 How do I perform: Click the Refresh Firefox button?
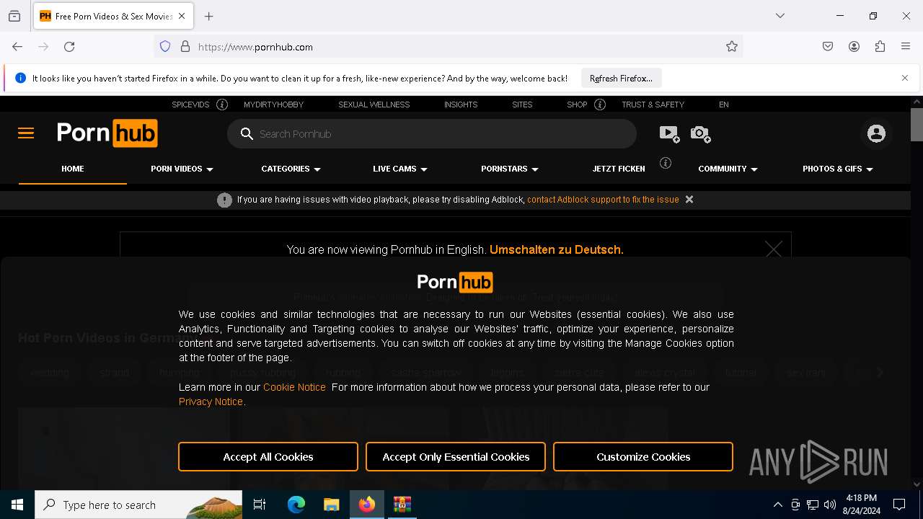(x=621, y=78)
